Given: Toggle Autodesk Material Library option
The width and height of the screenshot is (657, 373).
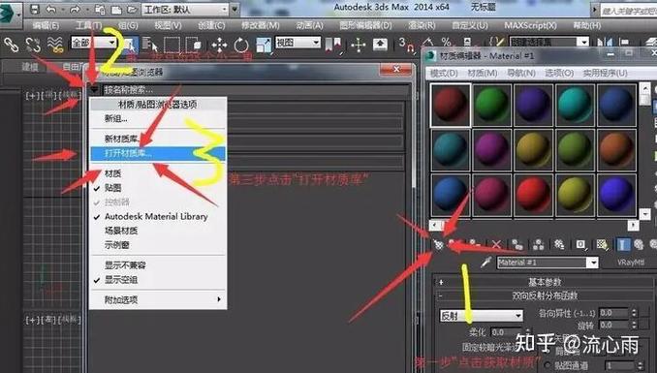Looking at the screenshot, I should tap(156, 217).
